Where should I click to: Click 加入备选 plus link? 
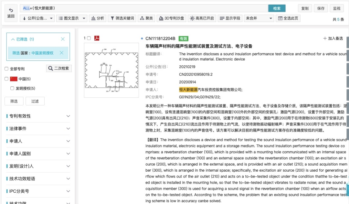pyautogui.click(x=333, y=38)
